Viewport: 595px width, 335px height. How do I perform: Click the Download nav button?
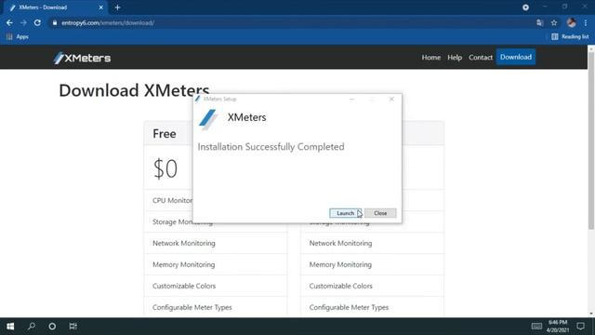point(516,57)
